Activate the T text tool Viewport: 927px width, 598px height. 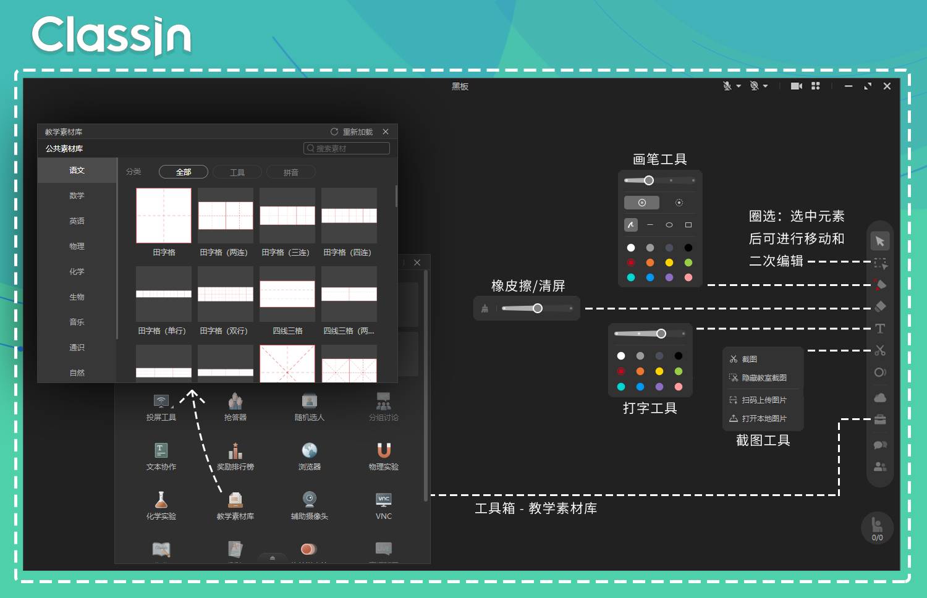pos(880,329)
